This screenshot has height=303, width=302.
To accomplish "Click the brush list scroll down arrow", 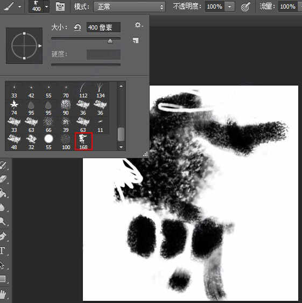I will point(121,147).
